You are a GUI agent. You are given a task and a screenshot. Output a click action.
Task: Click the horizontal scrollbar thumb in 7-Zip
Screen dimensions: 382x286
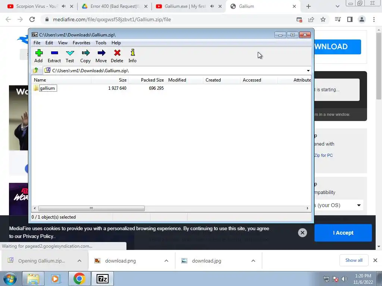91,208
